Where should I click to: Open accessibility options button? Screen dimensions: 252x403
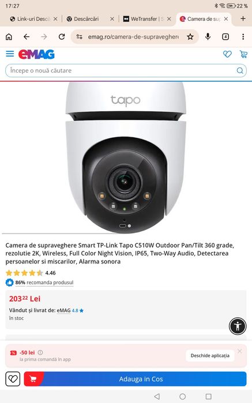click(x=238, y=326)
